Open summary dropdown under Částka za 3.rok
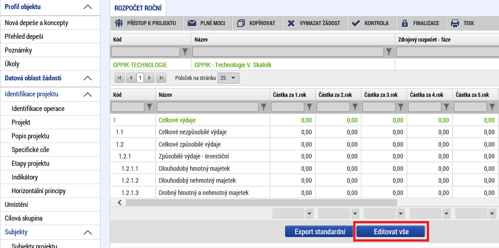The width and height of the screenshot is (499, 248). 401,214
